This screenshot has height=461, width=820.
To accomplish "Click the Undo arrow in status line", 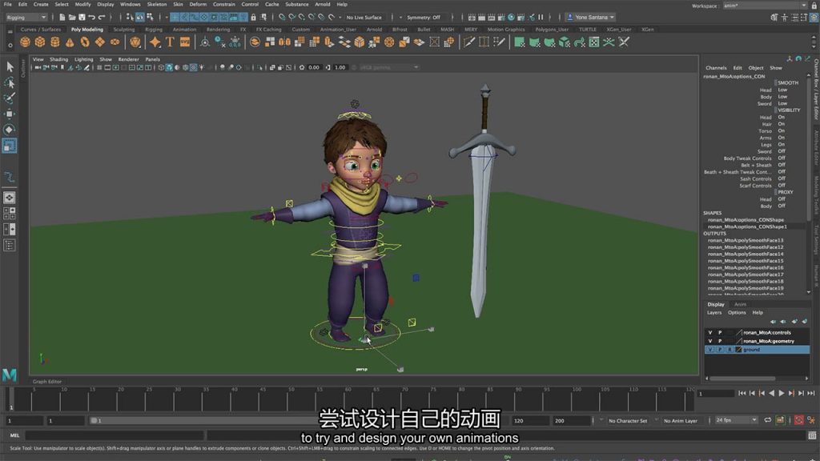I will coord(91,18).
